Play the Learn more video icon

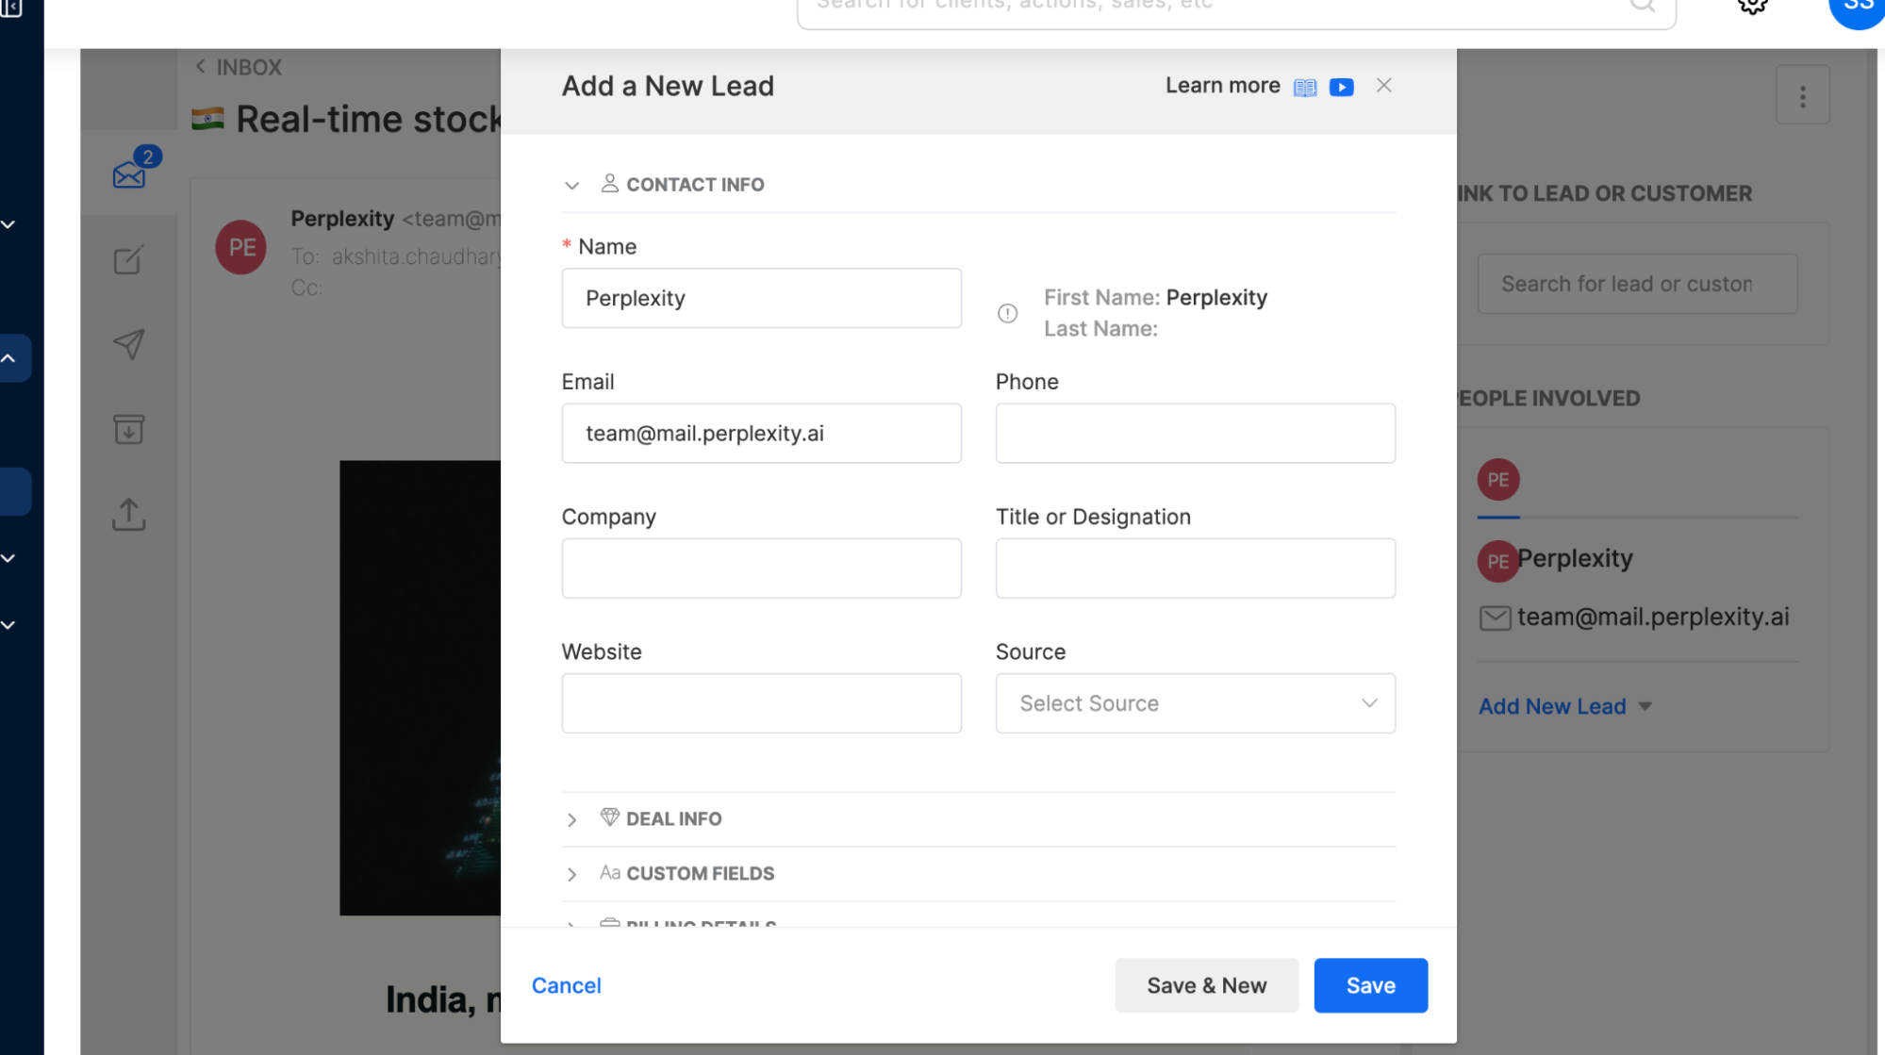pyautogui.click(x=1341, y=87)
